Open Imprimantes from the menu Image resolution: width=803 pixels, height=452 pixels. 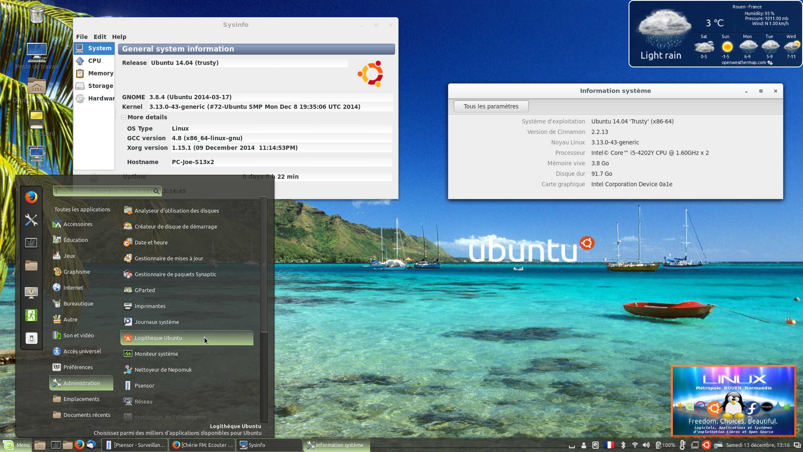click(x=187, y=306)
